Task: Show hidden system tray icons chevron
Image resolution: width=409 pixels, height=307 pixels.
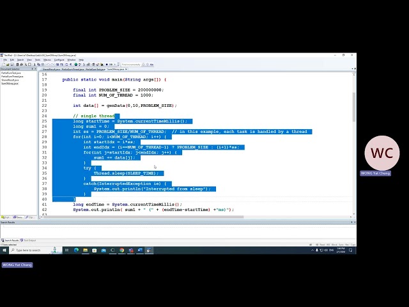Action: click(x=313, y=250)
